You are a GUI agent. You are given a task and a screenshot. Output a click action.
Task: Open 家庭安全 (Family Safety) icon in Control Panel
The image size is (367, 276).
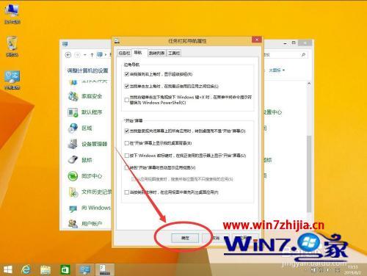tap(73, 96)
